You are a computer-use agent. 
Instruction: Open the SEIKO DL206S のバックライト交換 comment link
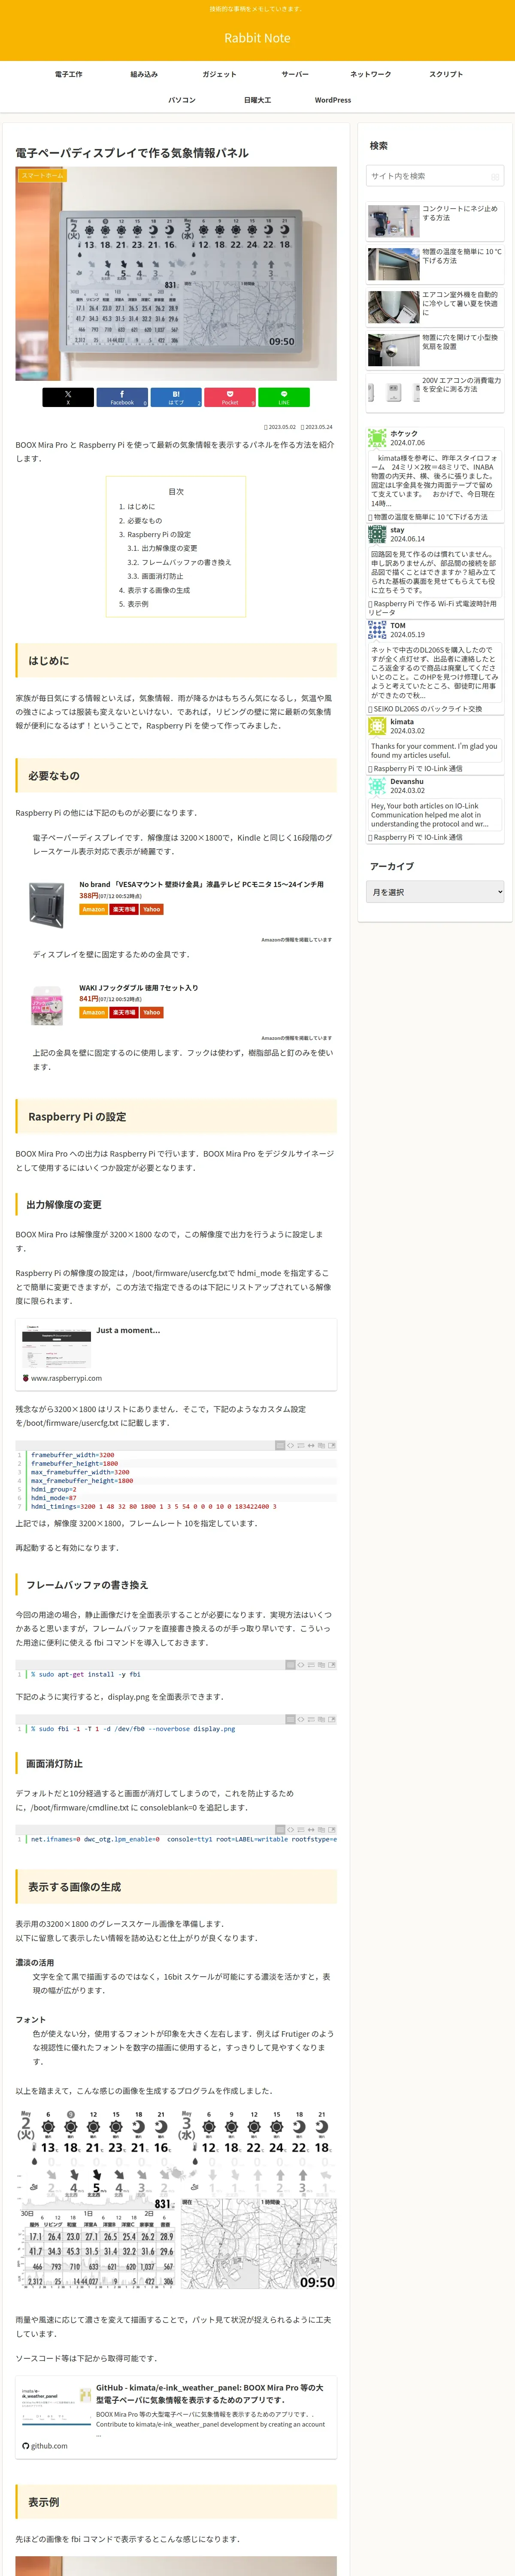(427, 709)
